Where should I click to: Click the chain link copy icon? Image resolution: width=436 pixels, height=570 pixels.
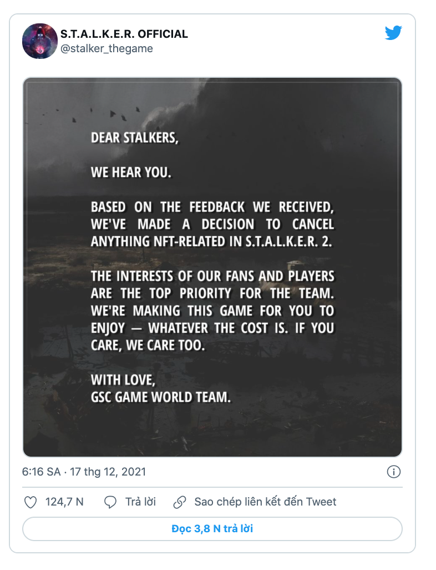[179, 502]
